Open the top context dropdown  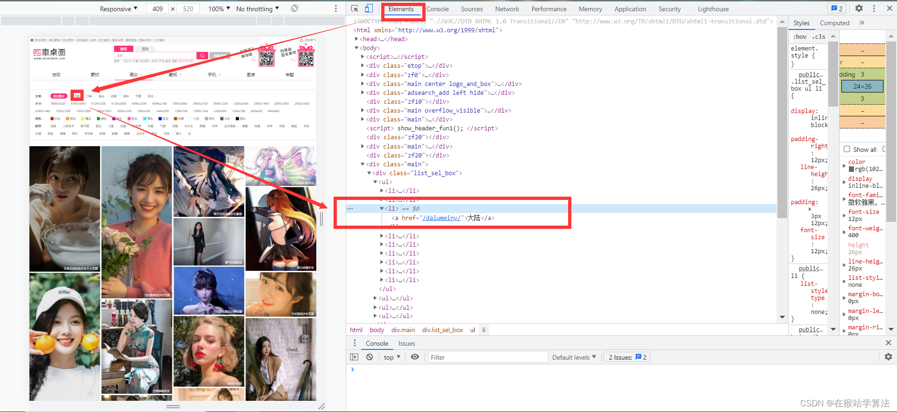(x=392, y=357)
